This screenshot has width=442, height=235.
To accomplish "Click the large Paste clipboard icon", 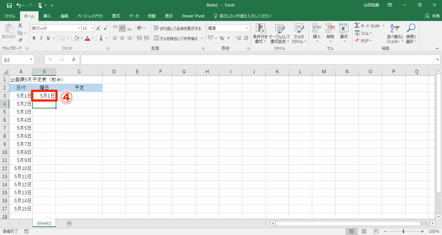I will (9, 29).
